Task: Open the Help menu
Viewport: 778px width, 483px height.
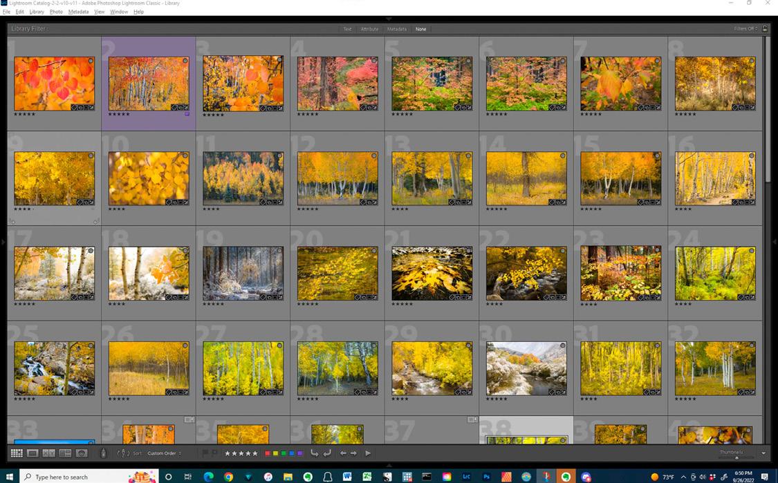Action: pos(138,12)
